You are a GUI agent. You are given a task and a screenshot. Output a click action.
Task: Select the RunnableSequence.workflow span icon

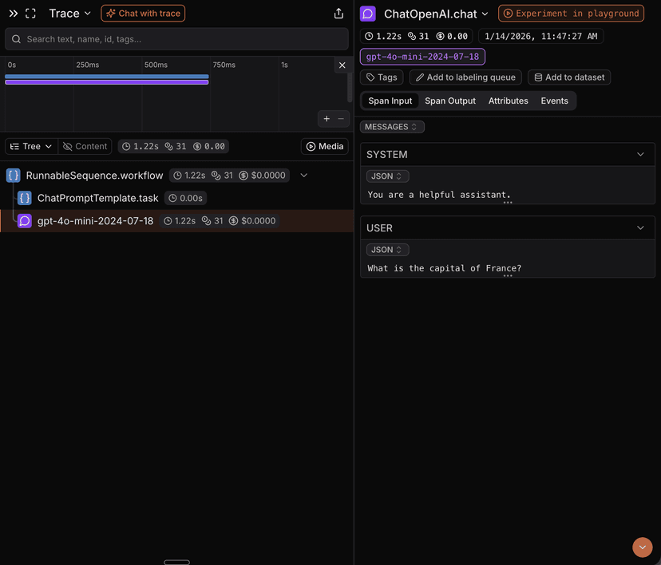tap(12, 175)
